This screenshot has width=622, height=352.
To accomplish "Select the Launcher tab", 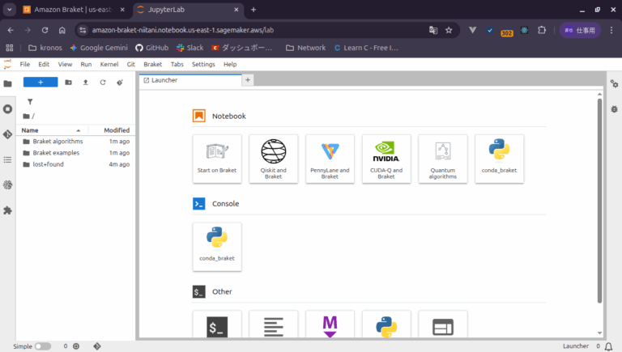I will click(x=190, y=80).
